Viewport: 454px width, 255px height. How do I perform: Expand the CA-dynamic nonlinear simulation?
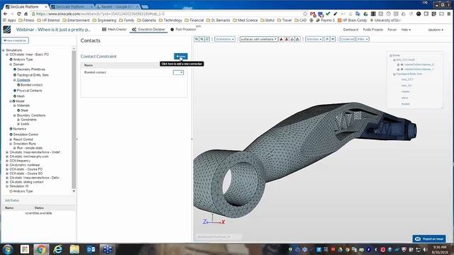(x=7, y=165)
